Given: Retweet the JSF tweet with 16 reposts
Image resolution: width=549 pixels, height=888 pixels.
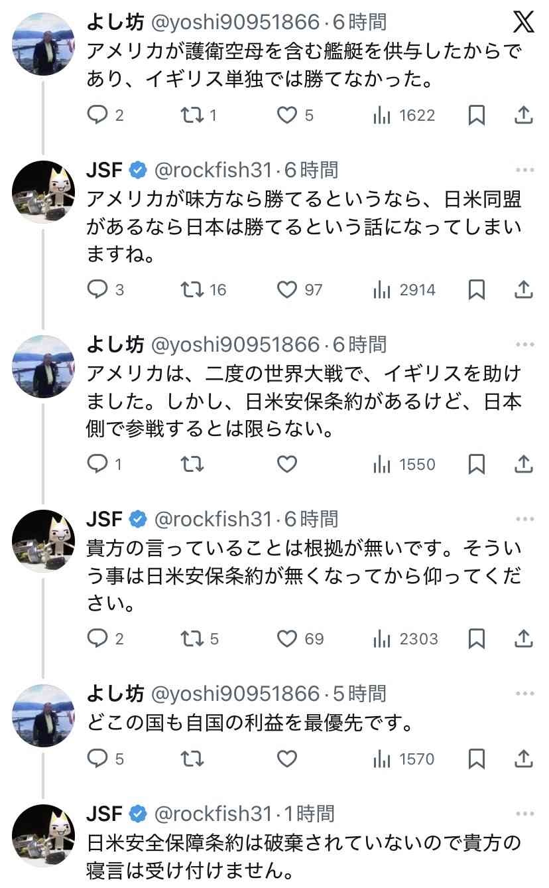Looking at the screenshot, I should tap(193, 289).
